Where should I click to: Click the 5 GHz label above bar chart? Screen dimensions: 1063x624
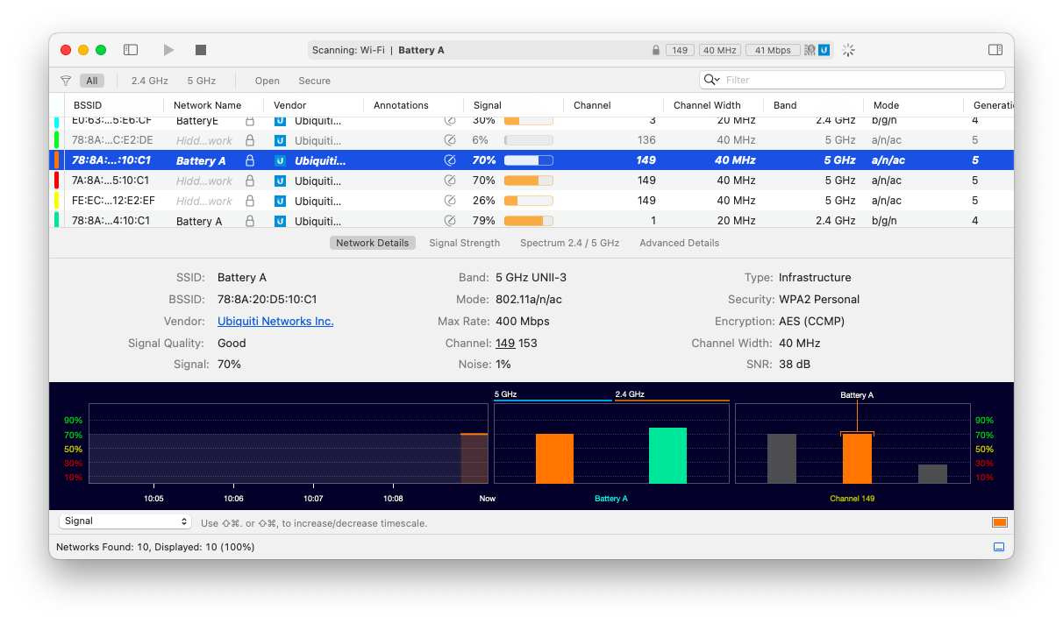tap(506, 394)
